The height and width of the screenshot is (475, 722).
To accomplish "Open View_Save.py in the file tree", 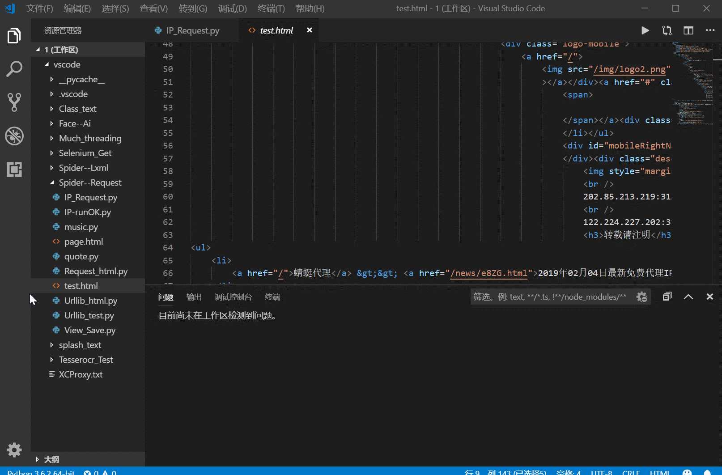I will point(88,330).
